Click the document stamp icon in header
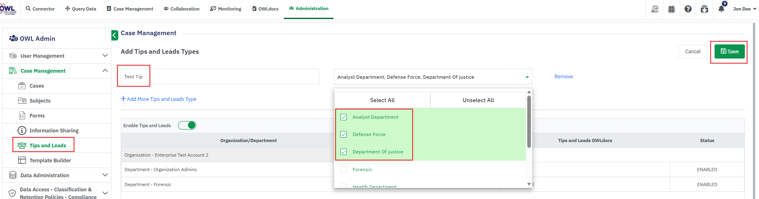Image resolution: width=759 pixels, height=199 pixels. click(655, 9)
